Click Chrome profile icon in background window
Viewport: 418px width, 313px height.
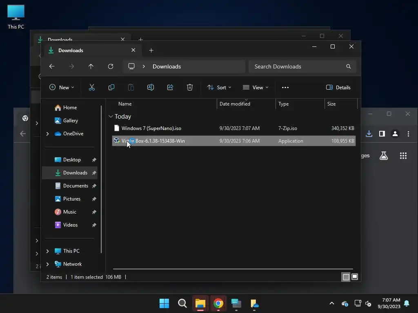(x=395, y=134)
